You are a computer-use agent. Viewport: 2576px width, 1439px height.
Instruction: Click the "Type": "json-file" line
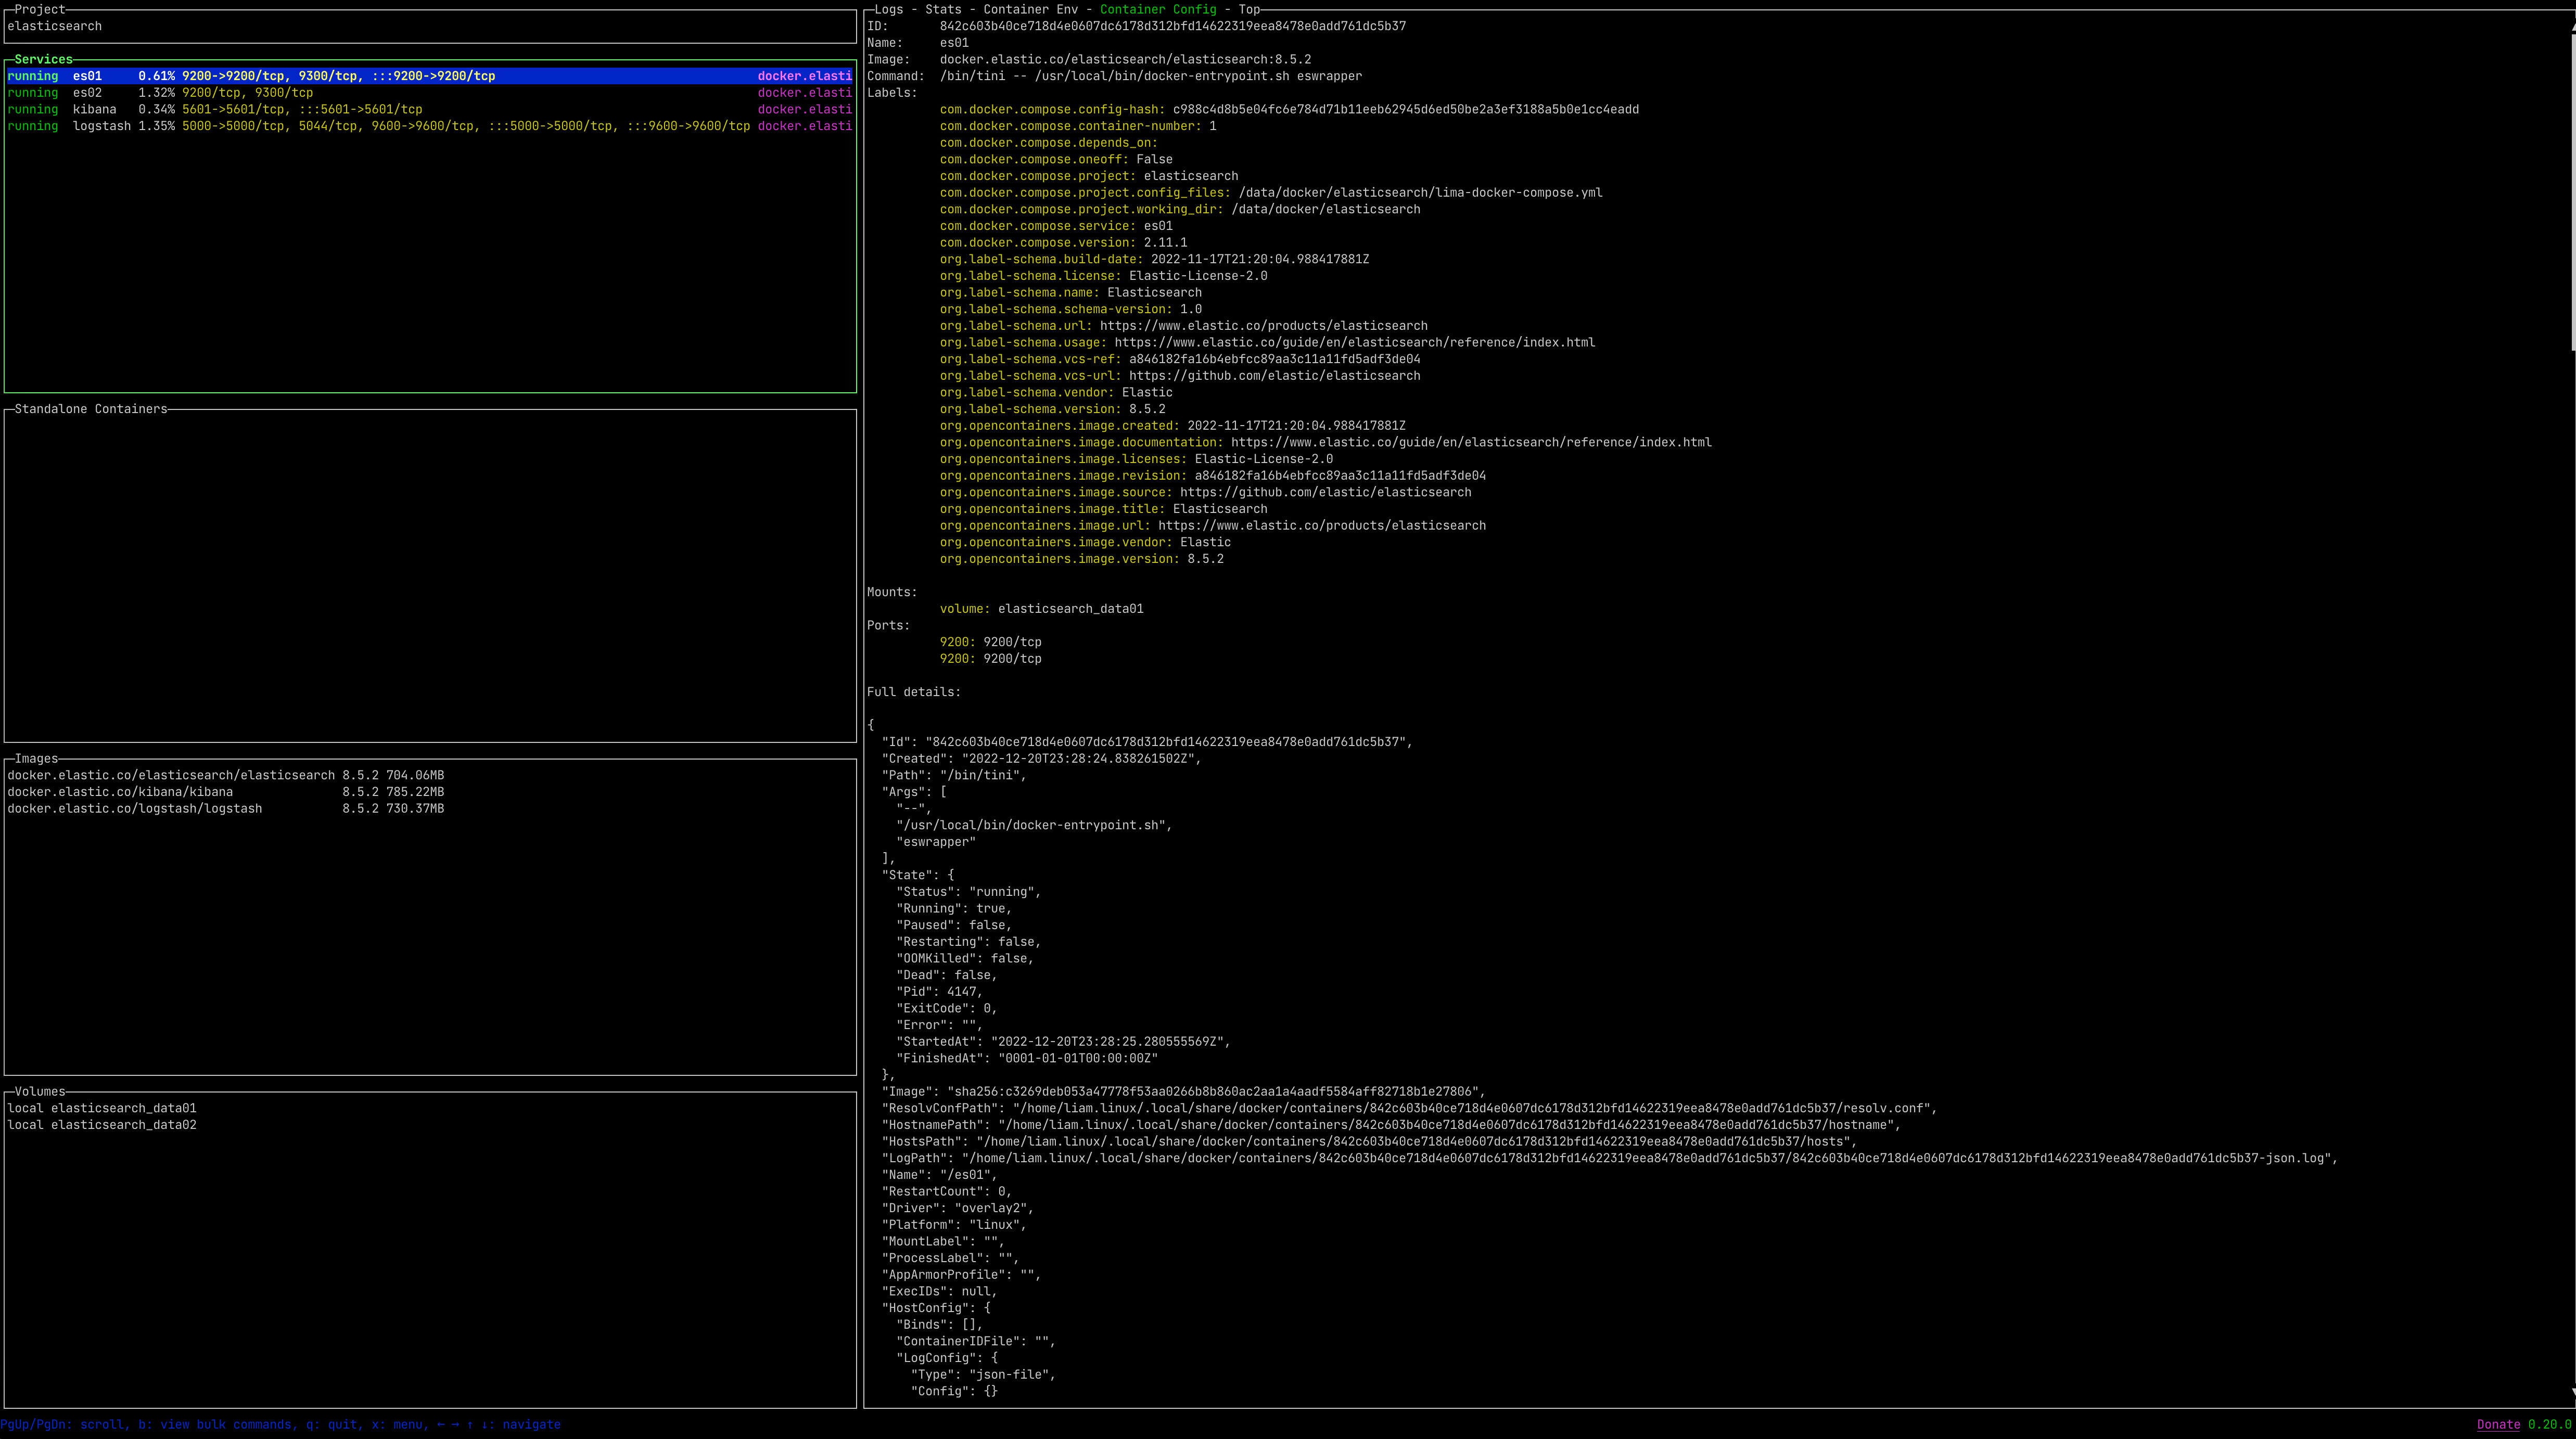pos(983,1375)
